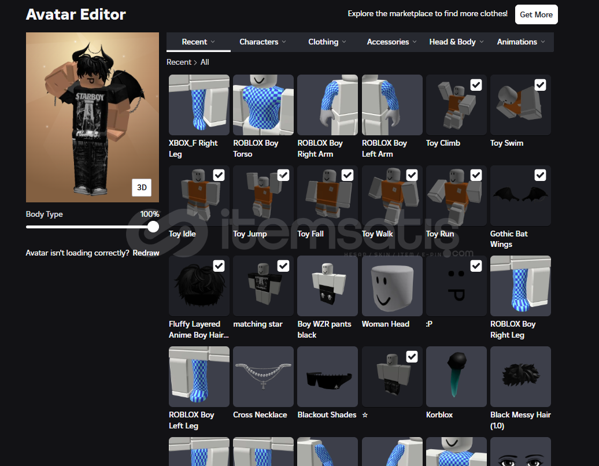Screen dimensions: 599x466
Task: Equip the Black Messy Hair (1.0) item
Action: point(520,376)
